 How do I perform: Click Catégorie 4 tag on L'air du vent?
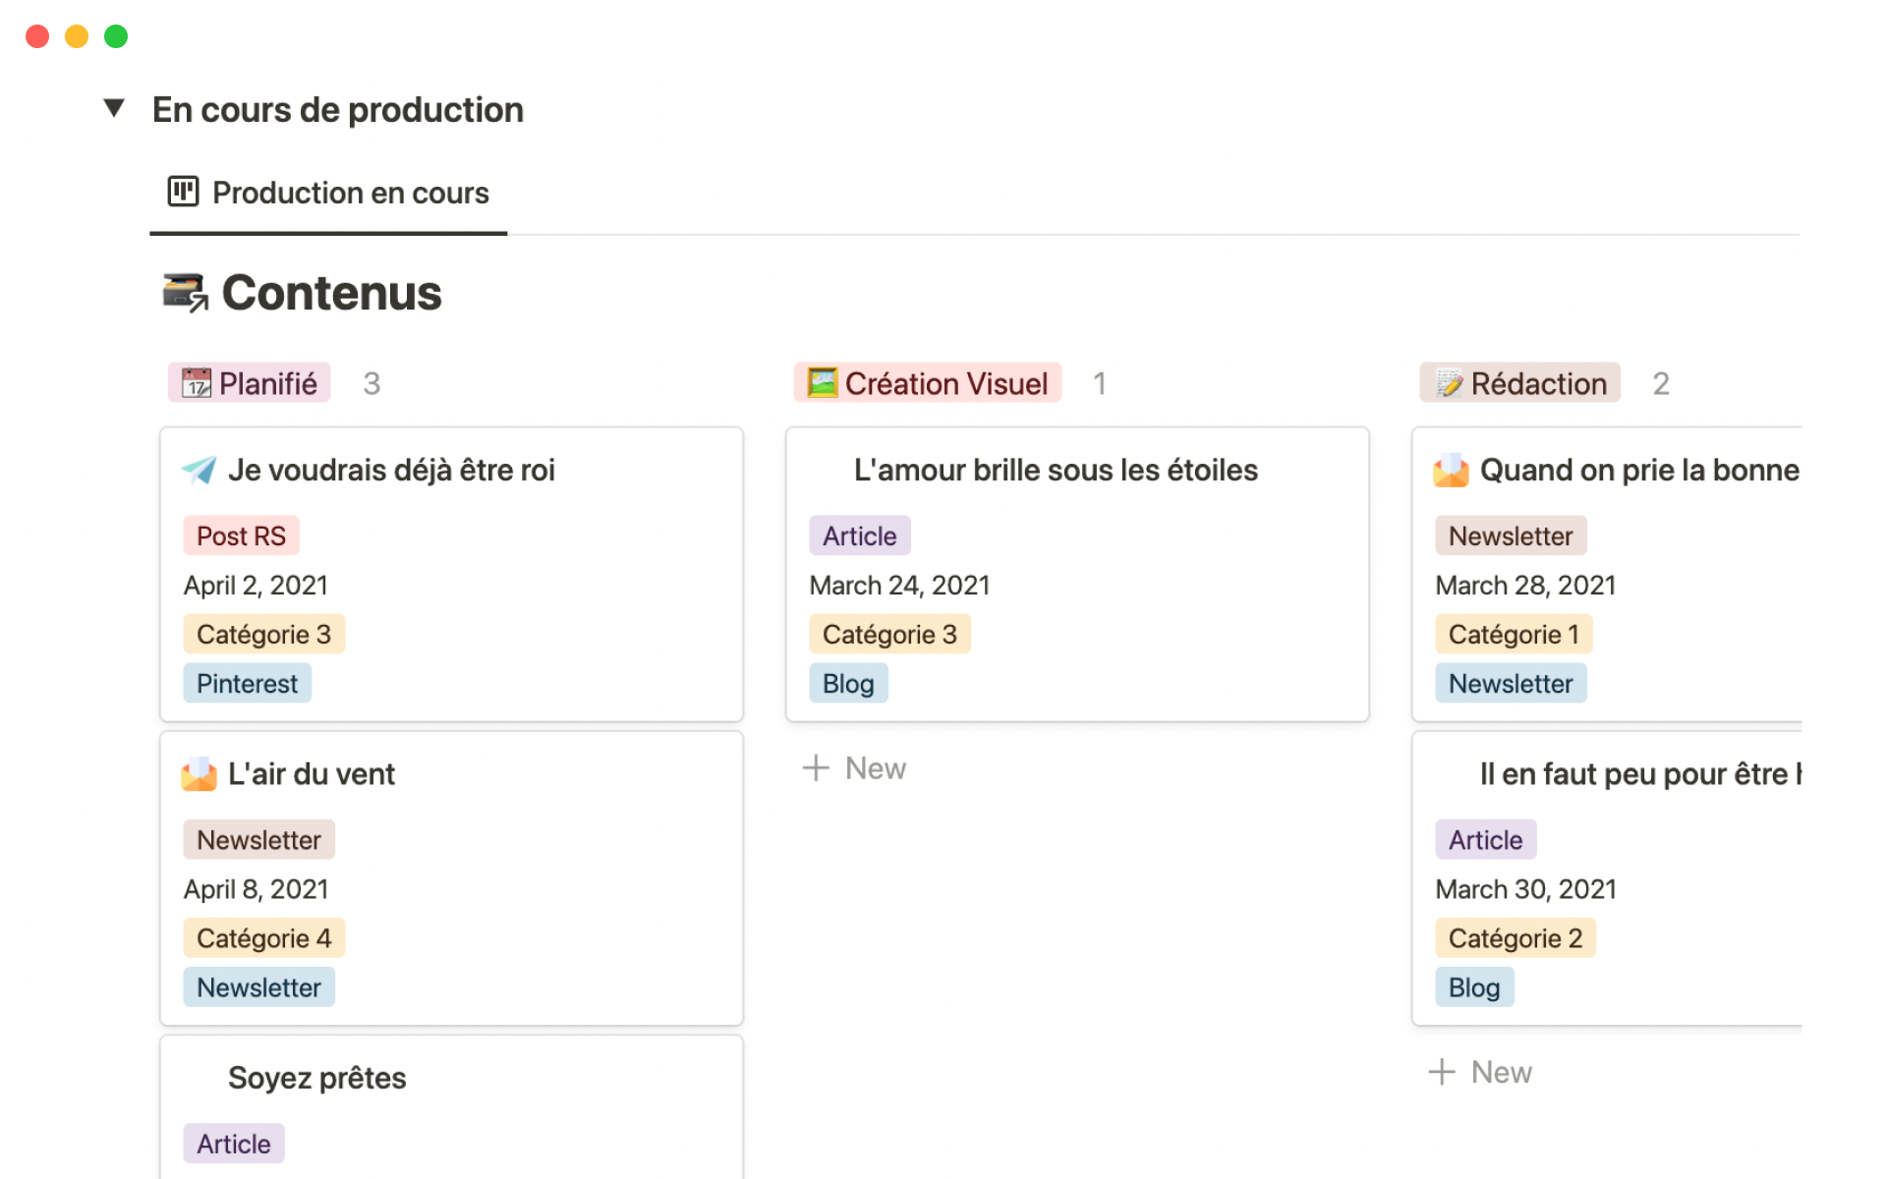263,938
